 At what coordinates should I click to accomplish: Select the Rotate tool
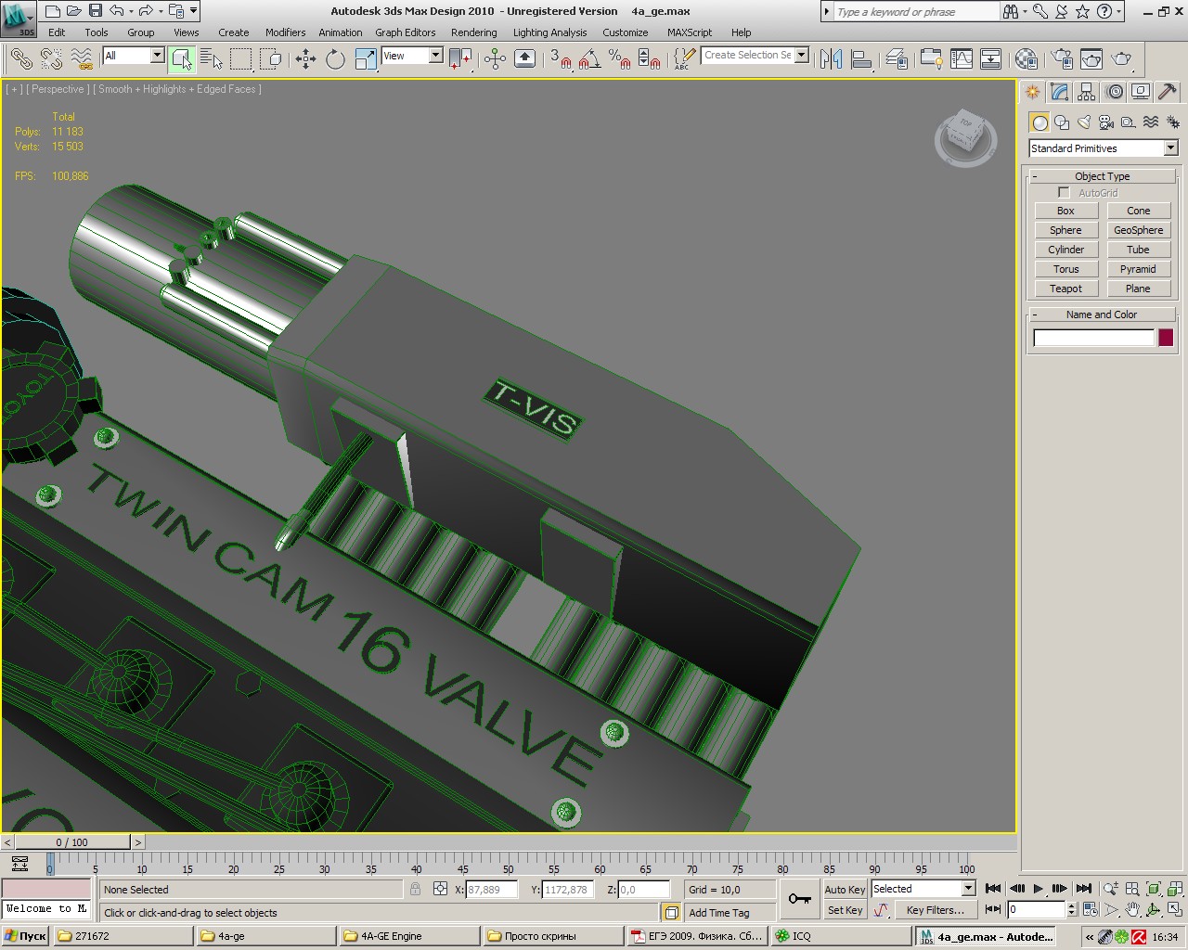(x=335, y=59)
